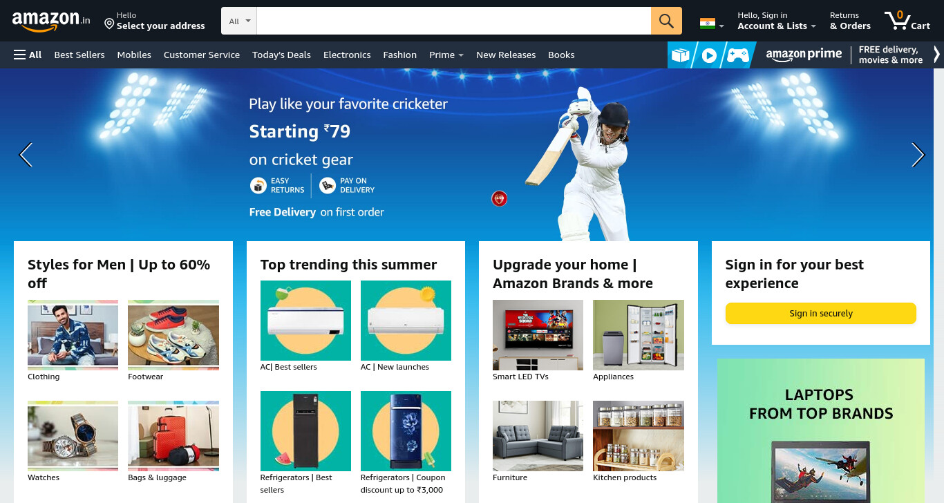Click the Amazon.in logo

pyautogui.click(x=51, y=21)
